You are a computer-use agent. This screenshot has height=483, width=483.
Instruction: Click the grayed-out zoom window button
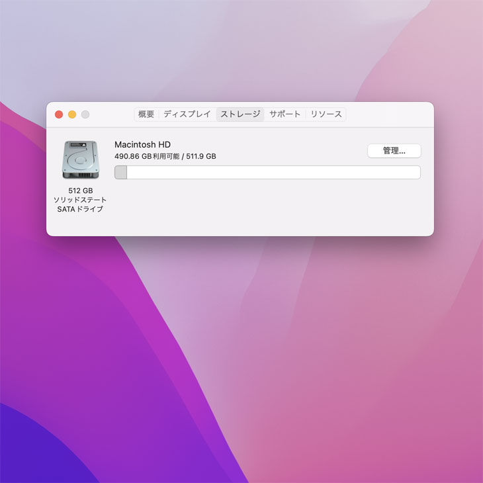tap(85, 114)
